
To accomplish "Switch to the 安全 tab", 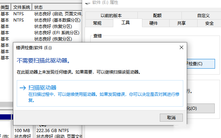I will [x=209, y=23].
